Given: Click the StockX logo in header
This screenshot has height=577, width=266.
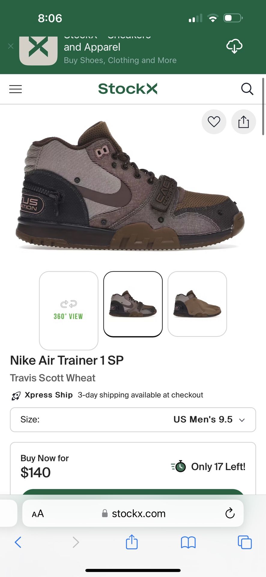Looking at the screenshot, I should tap(128, 89).
